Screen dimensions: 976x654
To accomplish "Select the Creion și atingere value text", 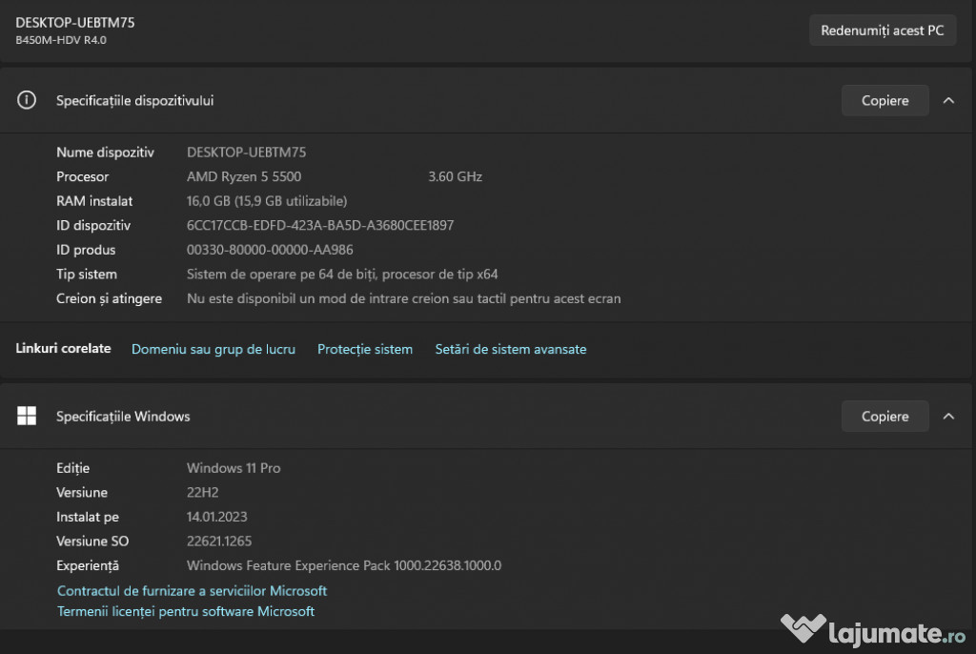I will tap(403, 298).
